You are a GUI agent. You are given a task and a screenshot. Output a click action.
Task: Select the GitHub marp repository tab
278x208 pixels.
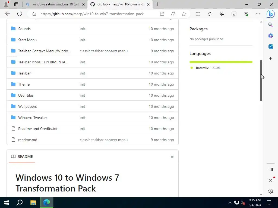(120, 4)
